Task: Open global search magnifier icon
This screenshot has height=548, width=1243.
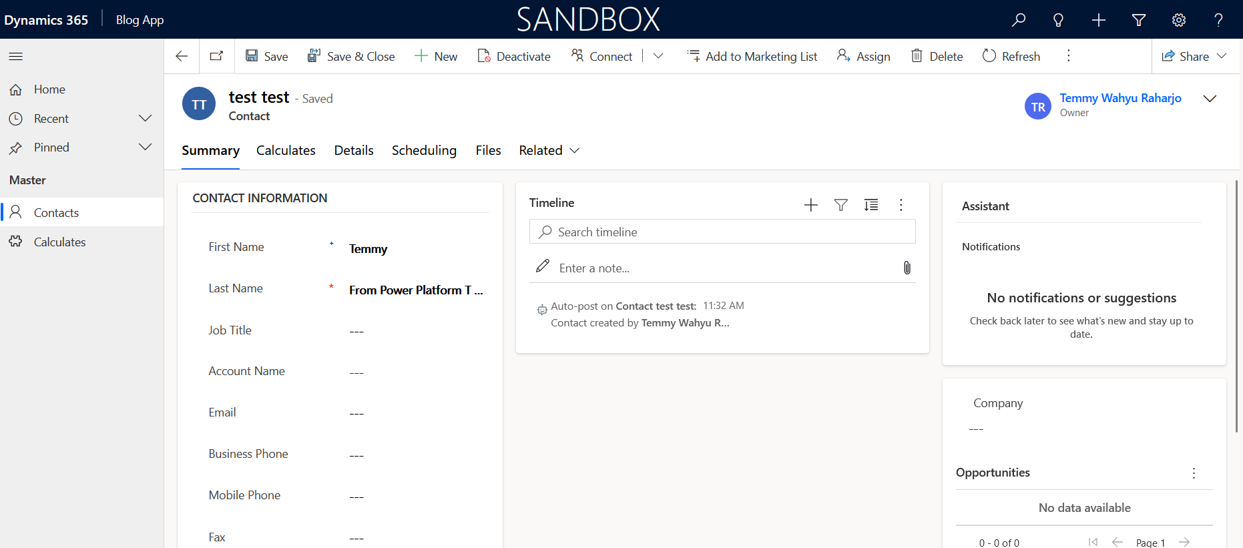Action: (x=1018, y=20)
